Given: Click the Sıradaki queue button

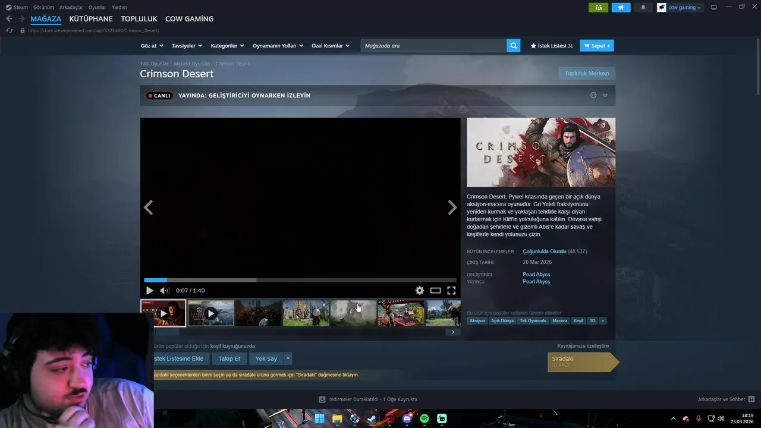Looking at the screenshot, I should (x=583, y=362).
